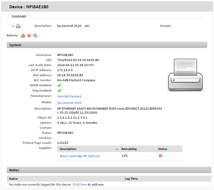Screen dimensions: 214x190
Task: Select the Hostname value NPI8AE1B0
Action: tap(65, 55)
